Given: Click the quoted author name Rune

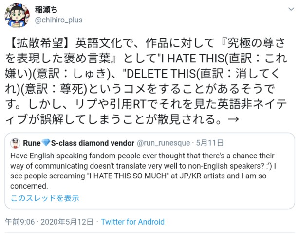Looking at the screenshot, I should click(x=33, y=144).
